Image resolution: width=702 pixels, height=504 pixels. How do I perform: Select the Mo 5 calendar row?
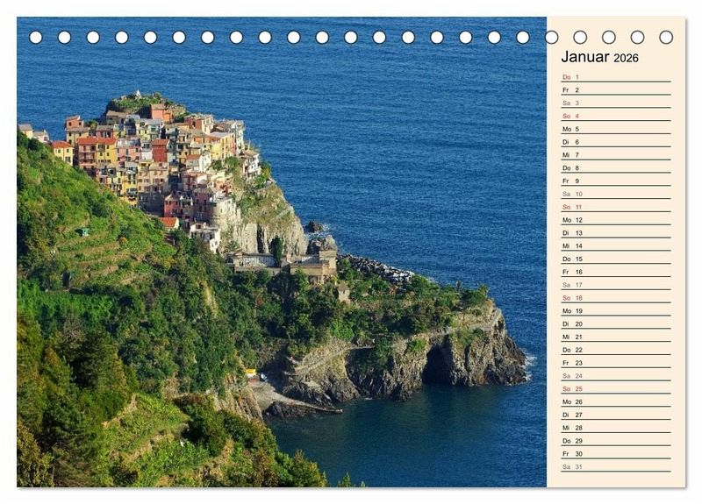616,129
